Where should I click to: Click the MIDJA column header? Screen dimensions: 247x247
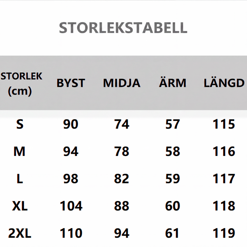122,83
